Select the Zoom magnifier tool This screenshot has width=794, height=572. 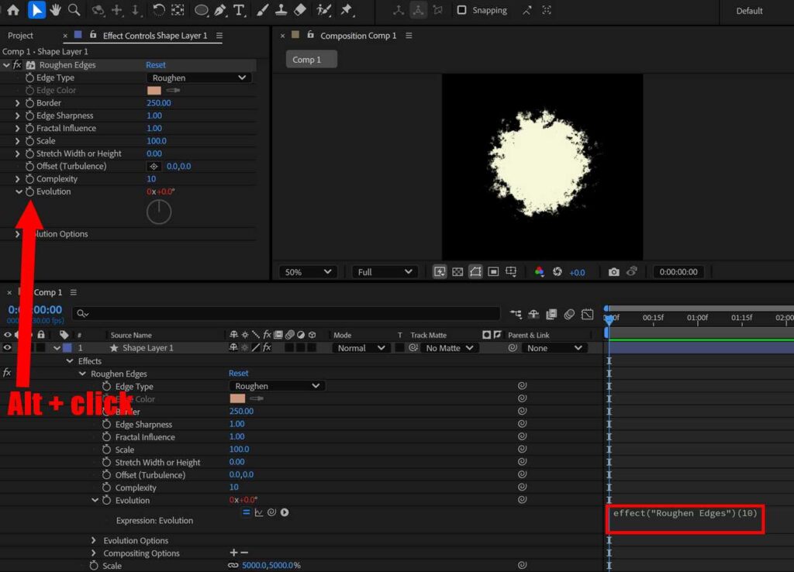(x=74, y=9)
